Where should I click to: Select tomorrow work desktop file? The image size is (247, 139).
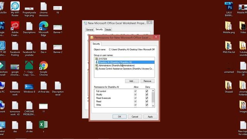click(15, 88)
